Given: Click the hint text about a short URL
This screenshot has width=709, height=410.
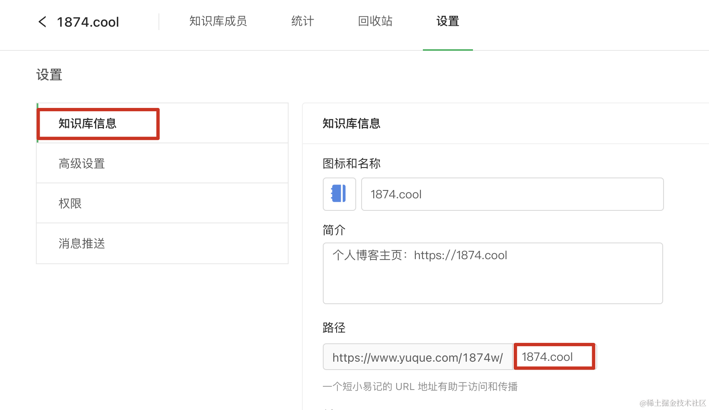Looking at the screenshot, I should (420, 387).
